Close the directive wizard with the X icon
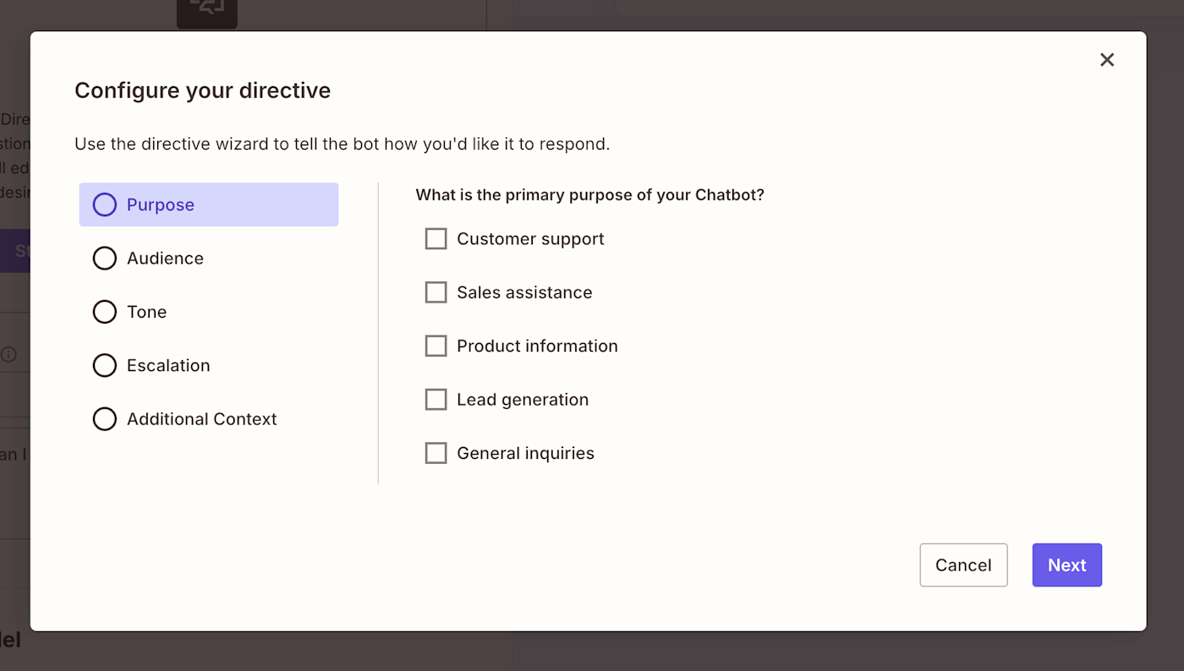The width and height of the screenshot is (1184, 671). (1107, 60)
